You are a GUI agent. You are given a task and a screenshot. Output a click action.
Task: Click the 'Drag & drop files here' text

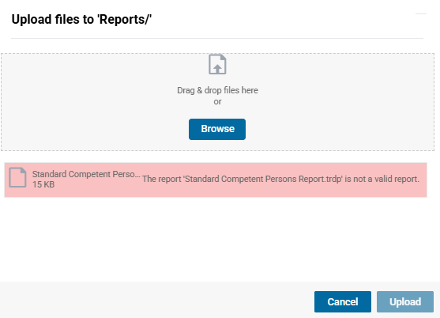pyautogui.click(x=217, y=90)
